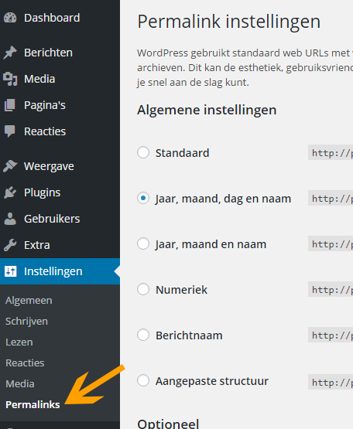
Task: Select the Standaard radio button
Action: point(143,152)
